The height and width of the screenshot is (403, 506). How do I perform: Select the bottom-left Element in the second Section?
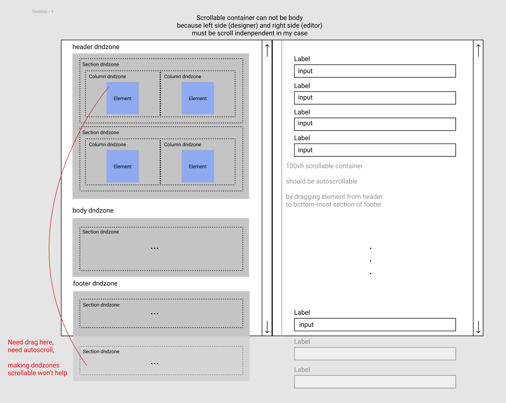click(123, 166)
